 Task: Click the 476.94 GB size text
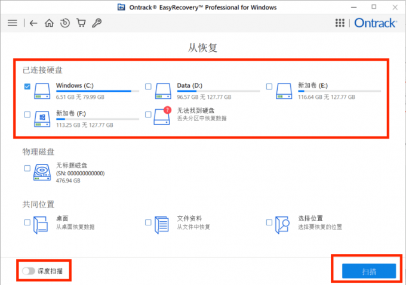68,181
